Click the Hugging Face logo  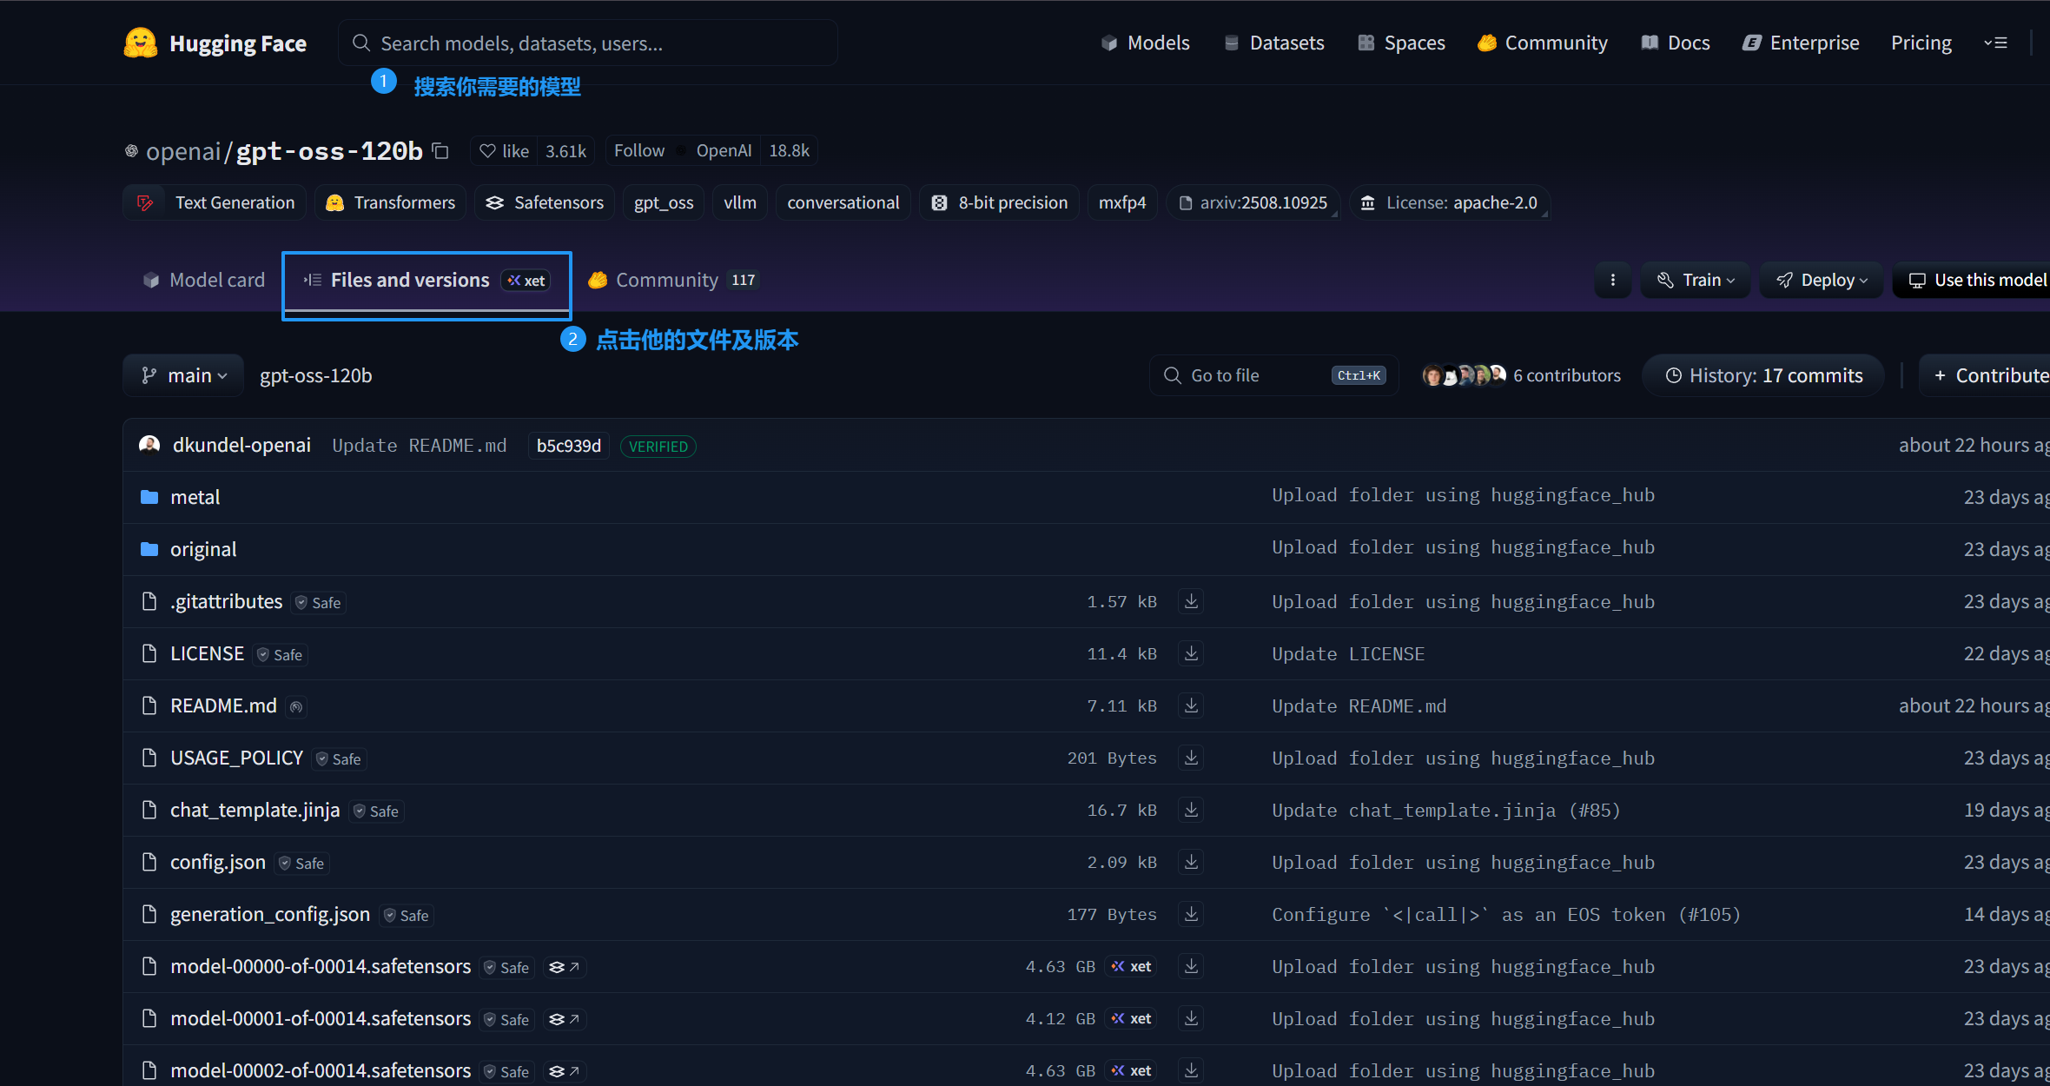click(x=141, y=43)
